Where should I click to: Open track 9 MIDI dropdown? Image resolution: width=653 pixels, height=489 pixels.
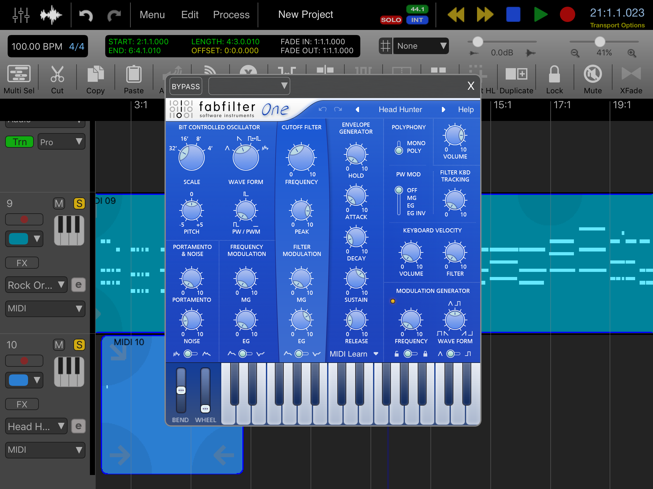pos(45,308)
